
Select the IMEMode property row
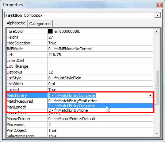point(80,49)
